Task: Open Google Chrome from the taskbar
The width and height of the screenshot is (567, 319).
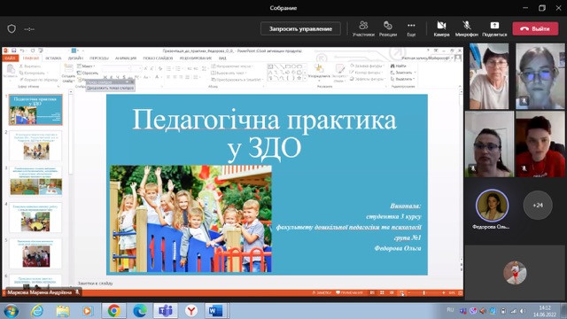Action: click(x=113, y=311)
